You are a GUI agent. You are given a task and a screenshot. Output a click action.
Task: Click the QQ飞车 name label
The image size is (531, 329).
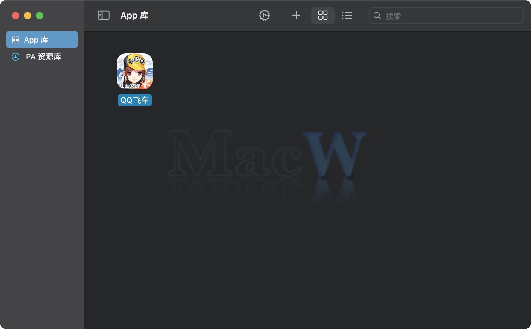[135, 100]
